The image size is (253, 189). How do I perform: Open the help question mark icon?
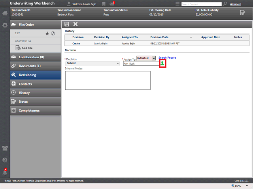click(x=5, y=160)
